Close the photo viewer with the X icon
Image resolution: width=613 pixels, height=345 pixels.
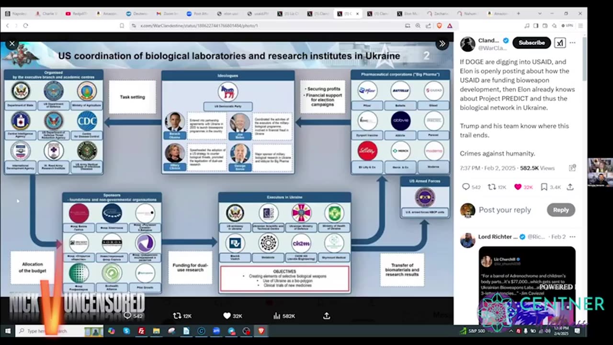[x=12, y=44]
